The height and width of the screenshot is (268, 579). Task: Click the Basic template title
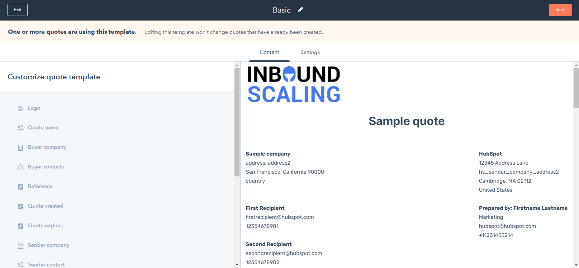point(282,10)
